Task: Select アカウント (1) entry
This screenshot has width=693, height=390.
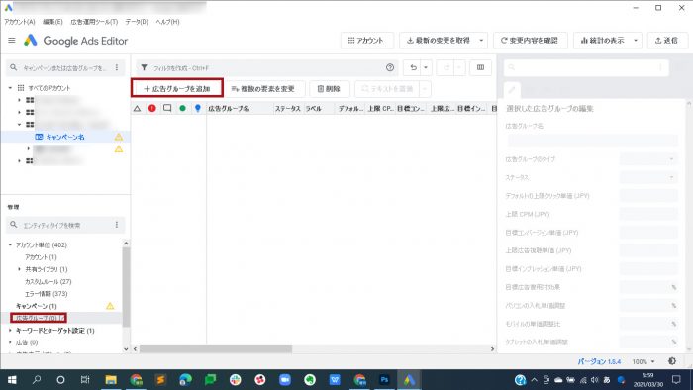Action: [x=41, y=257]
